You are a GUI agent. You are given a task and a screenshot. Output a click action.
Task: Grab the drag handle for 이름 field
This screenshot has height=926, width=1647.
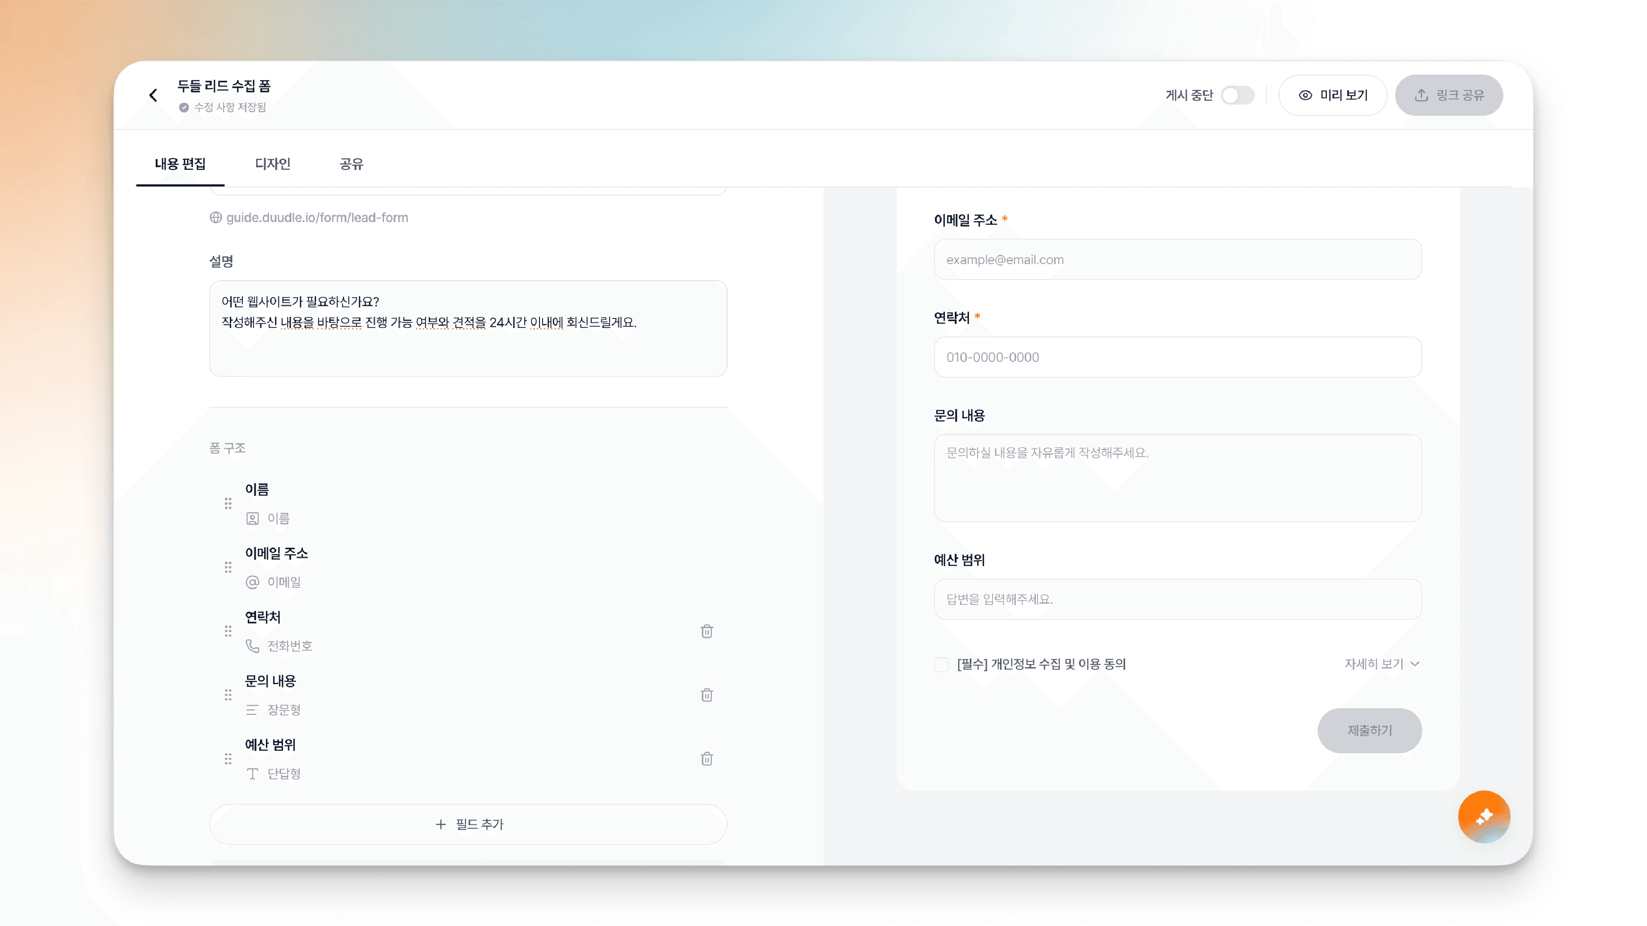tap(228, 504)
